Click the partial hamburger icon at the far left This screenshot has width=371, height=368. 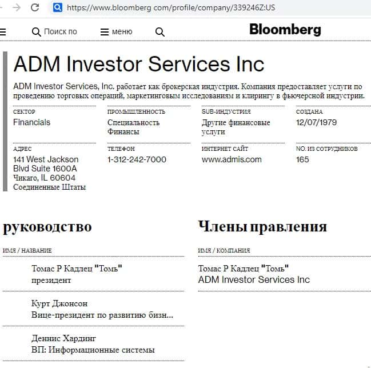[2, 32]
